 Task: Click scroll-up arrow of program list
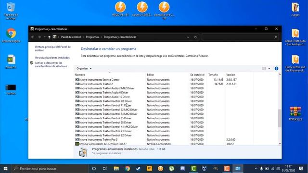click(280, 74)
